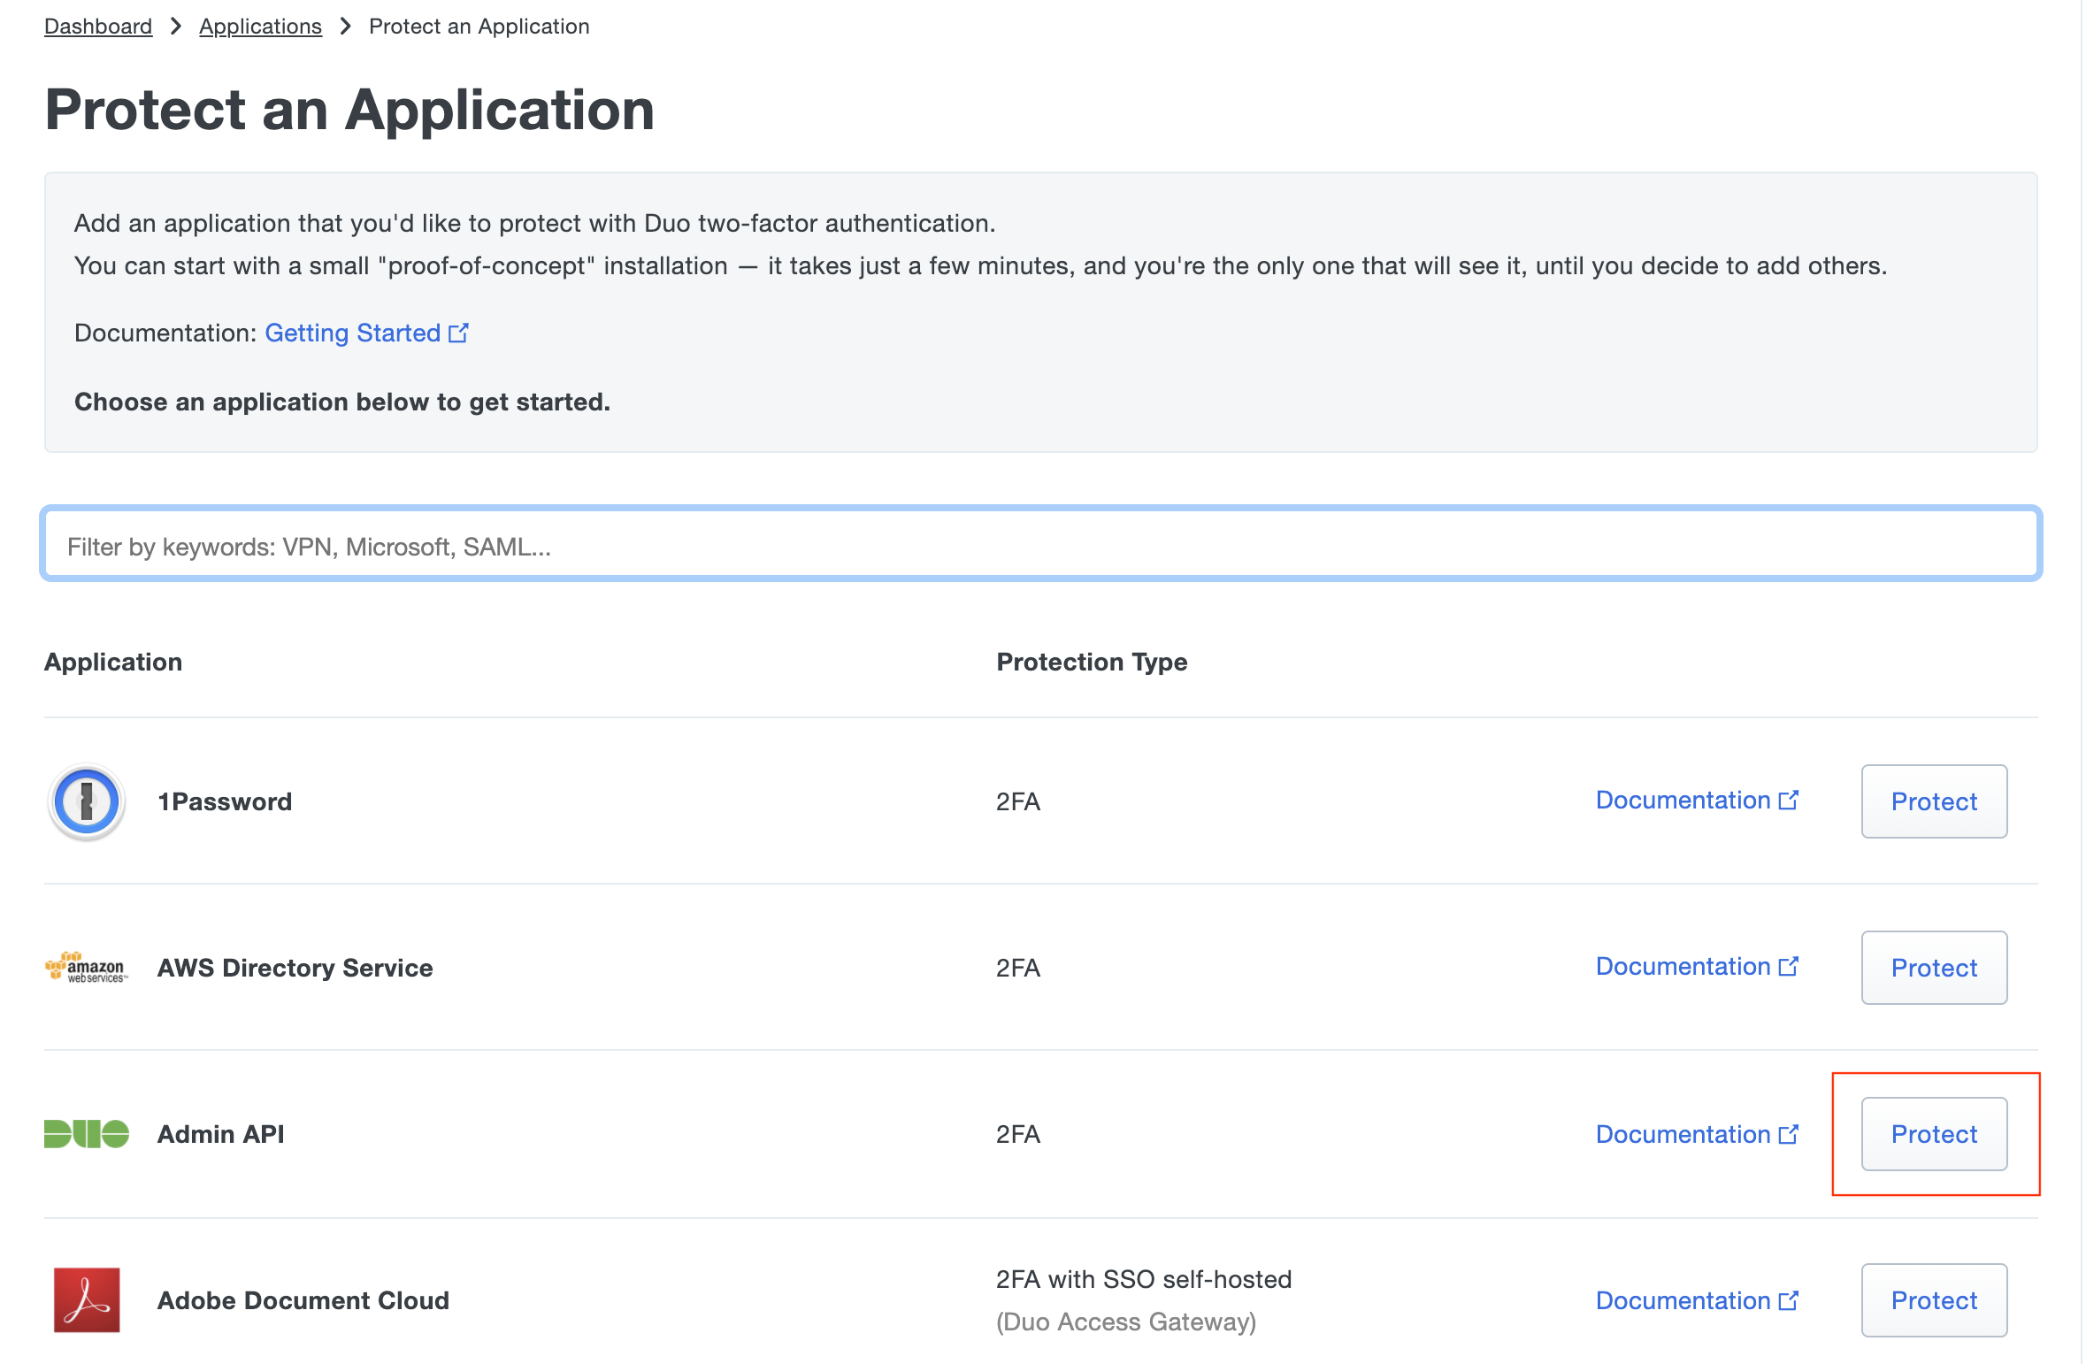
Task: Click external-link icon next to Getting Started
Action: [x=458, y=333]
